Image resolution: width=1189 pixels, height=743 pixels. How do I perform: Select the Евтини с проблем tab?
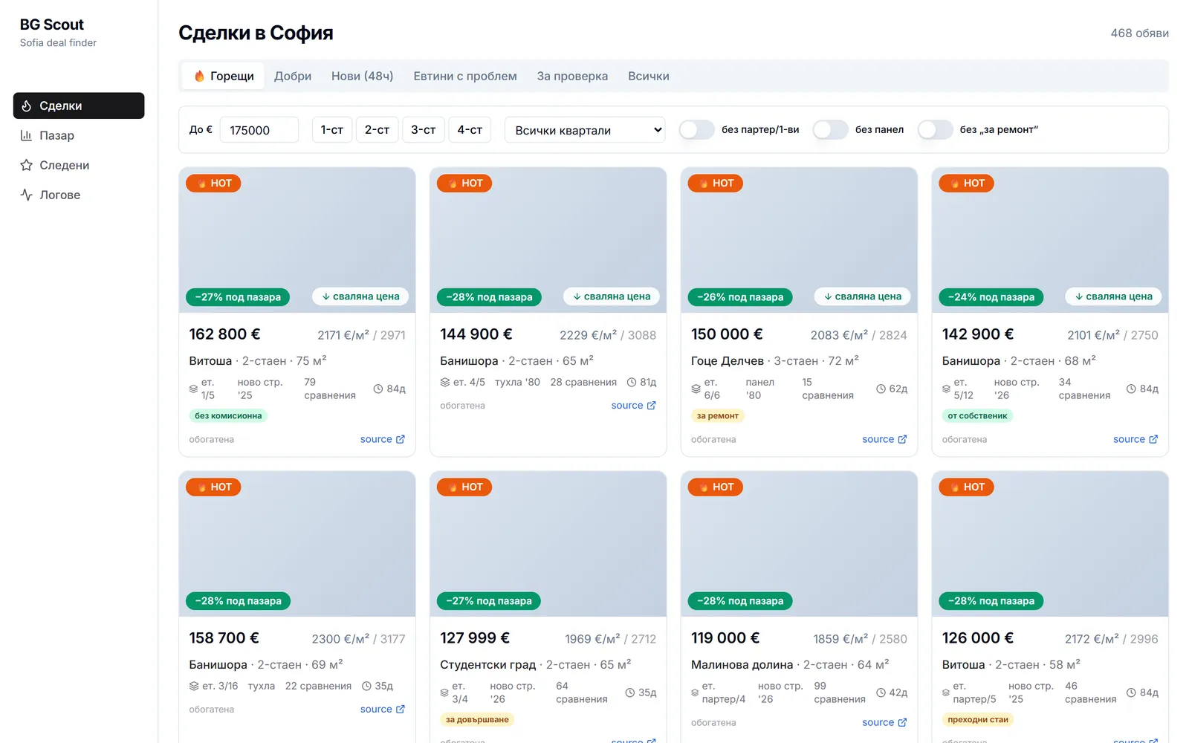coord(465,76)
